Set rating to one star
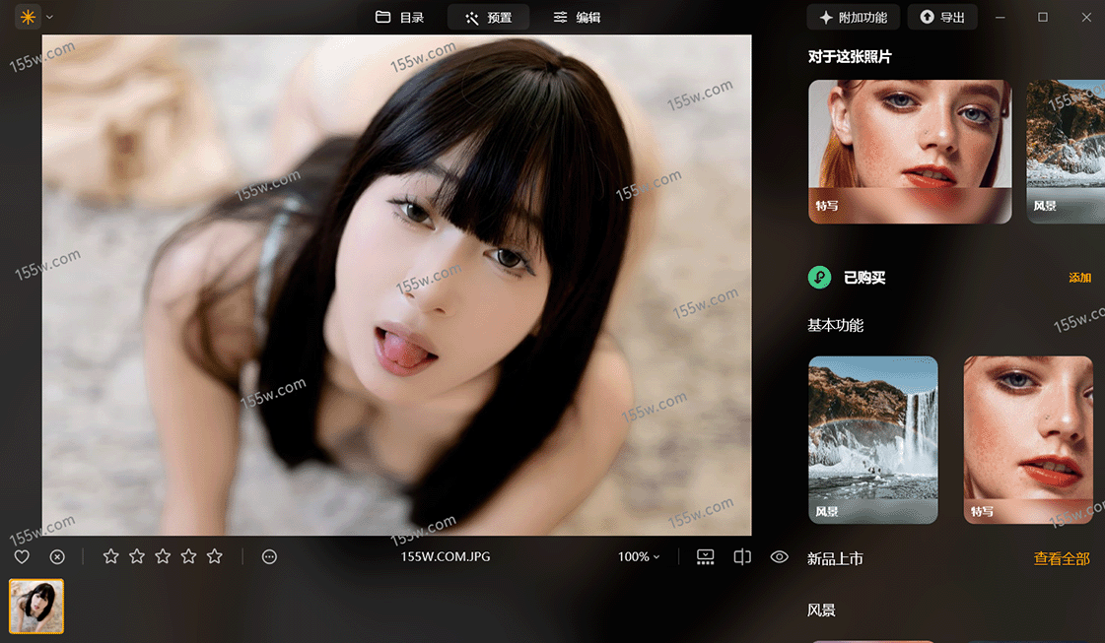Image resolution: width=1105 pixels, height=643 pixels. (110, 556)
